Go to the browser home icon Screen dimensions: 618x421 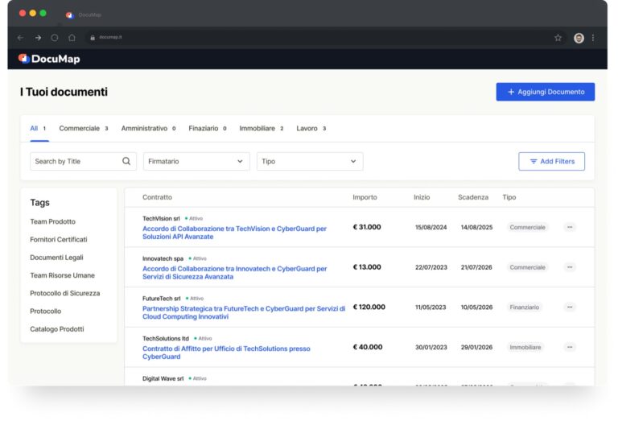[72, 38]
